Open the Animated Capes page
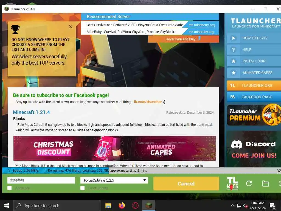Screen dimensions: 281x211 click(254, 73)
